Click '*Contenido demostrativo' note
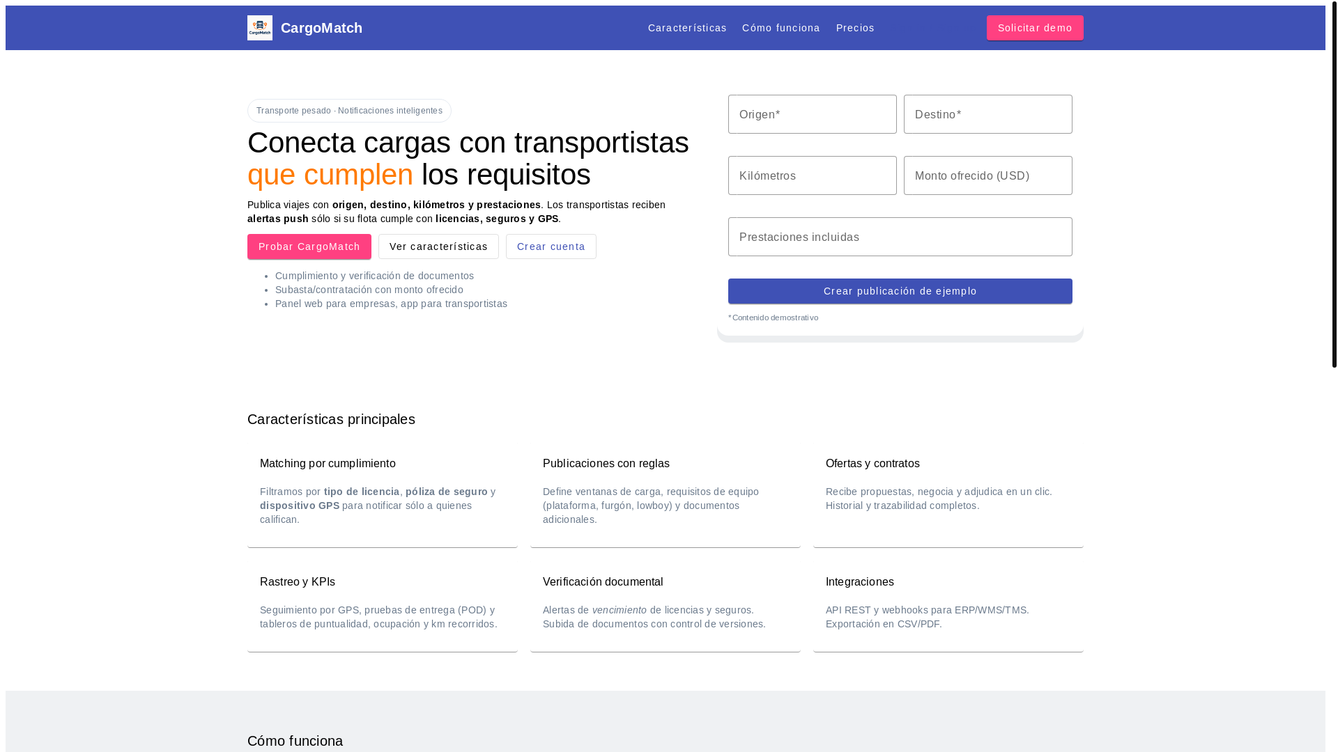The height and width of the screenshot is (752, 1338). 774,318
